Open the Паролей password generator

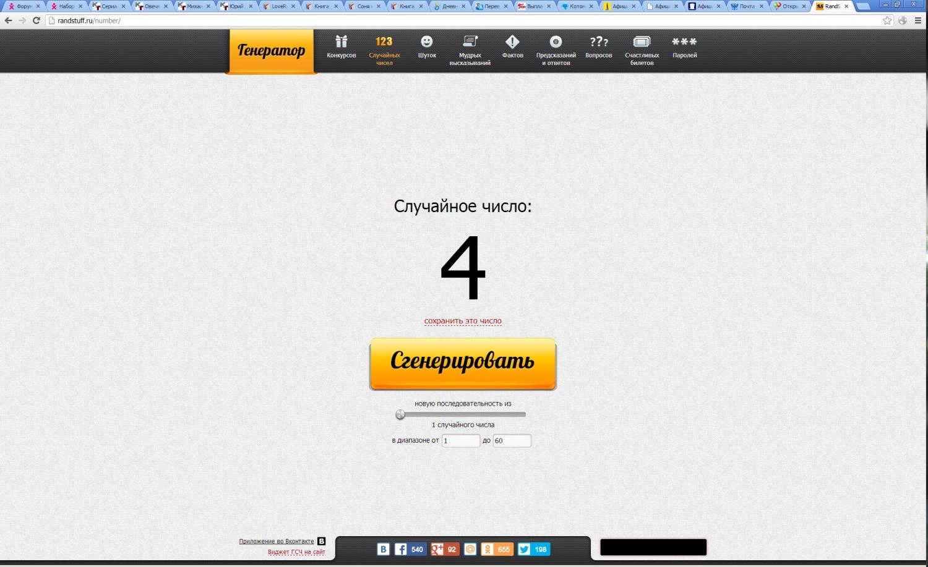pos(684,48)
